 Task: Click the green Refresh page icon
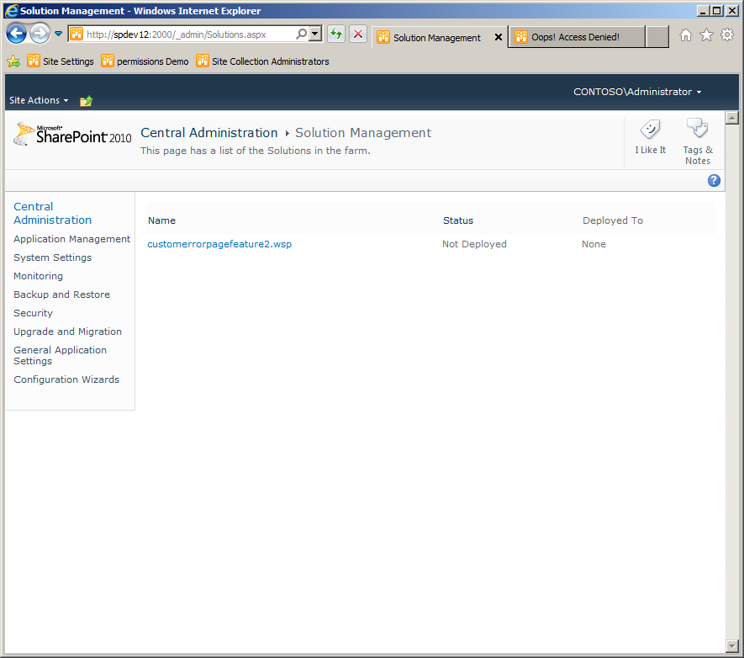click(336, 34)
